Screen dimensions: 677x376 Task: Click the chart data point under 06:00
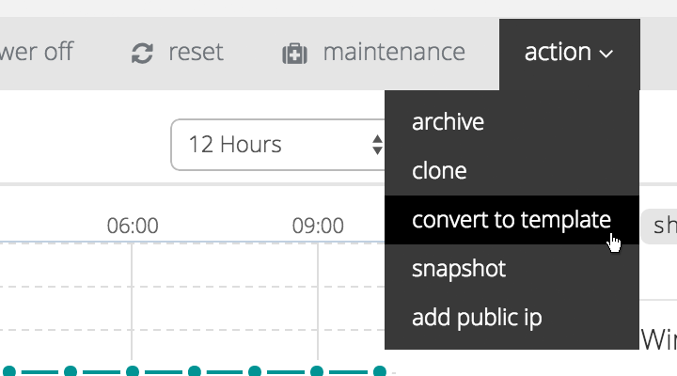point(133,371)
